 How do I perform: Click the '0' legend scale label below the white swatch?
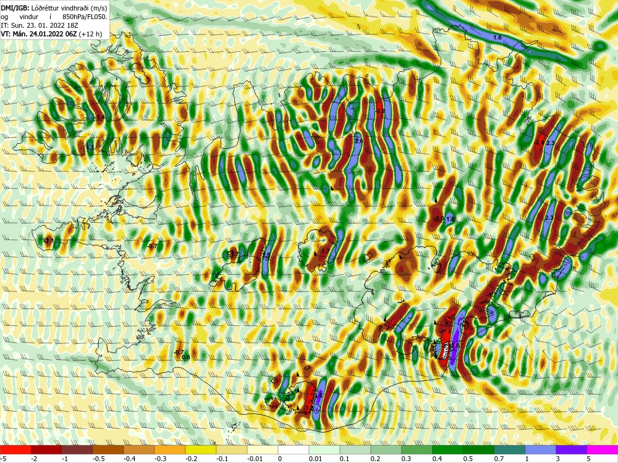click(279, 459)
